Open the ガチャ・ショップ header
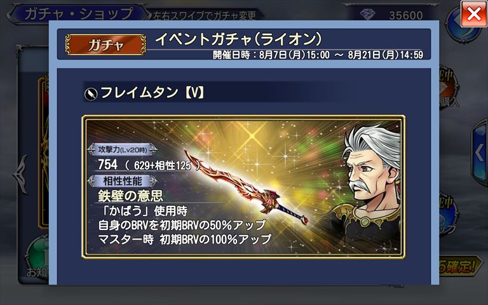Screen dimensions: 488x305 coord(78,15)
